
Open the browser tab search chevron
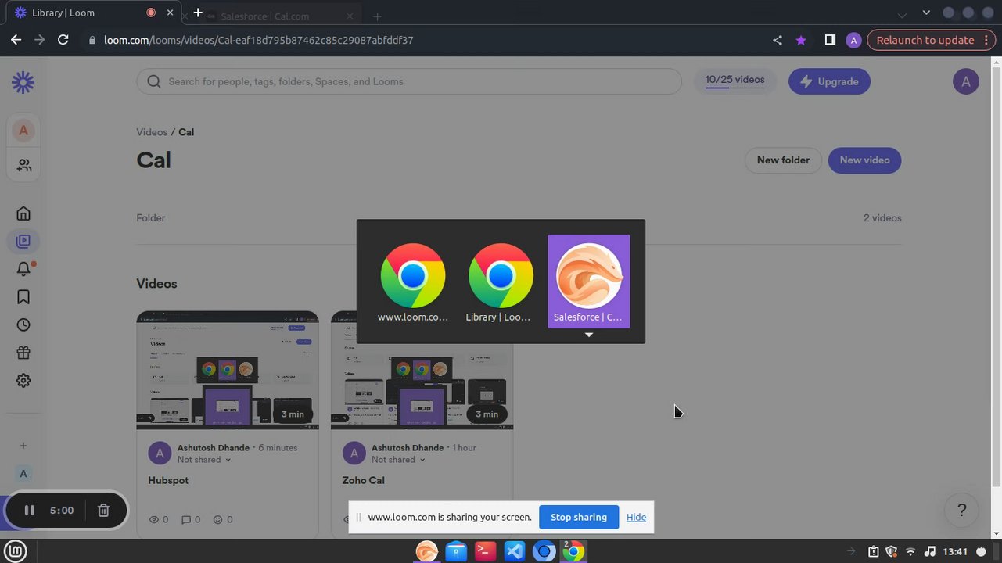(926, 13)
